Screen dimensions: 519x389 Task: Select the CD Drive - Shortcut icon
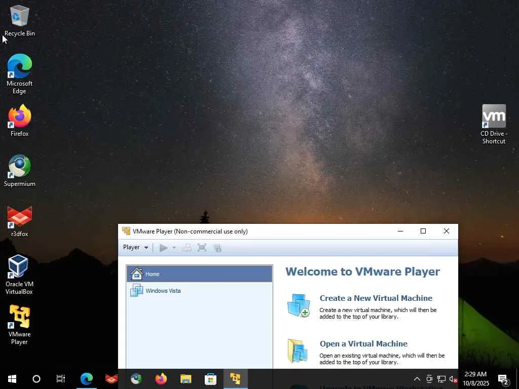point(494,125)
